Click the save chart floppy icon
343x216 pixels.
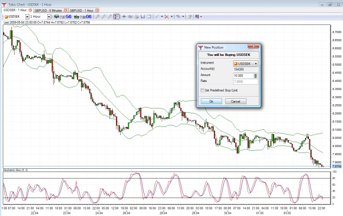point(143,17)
